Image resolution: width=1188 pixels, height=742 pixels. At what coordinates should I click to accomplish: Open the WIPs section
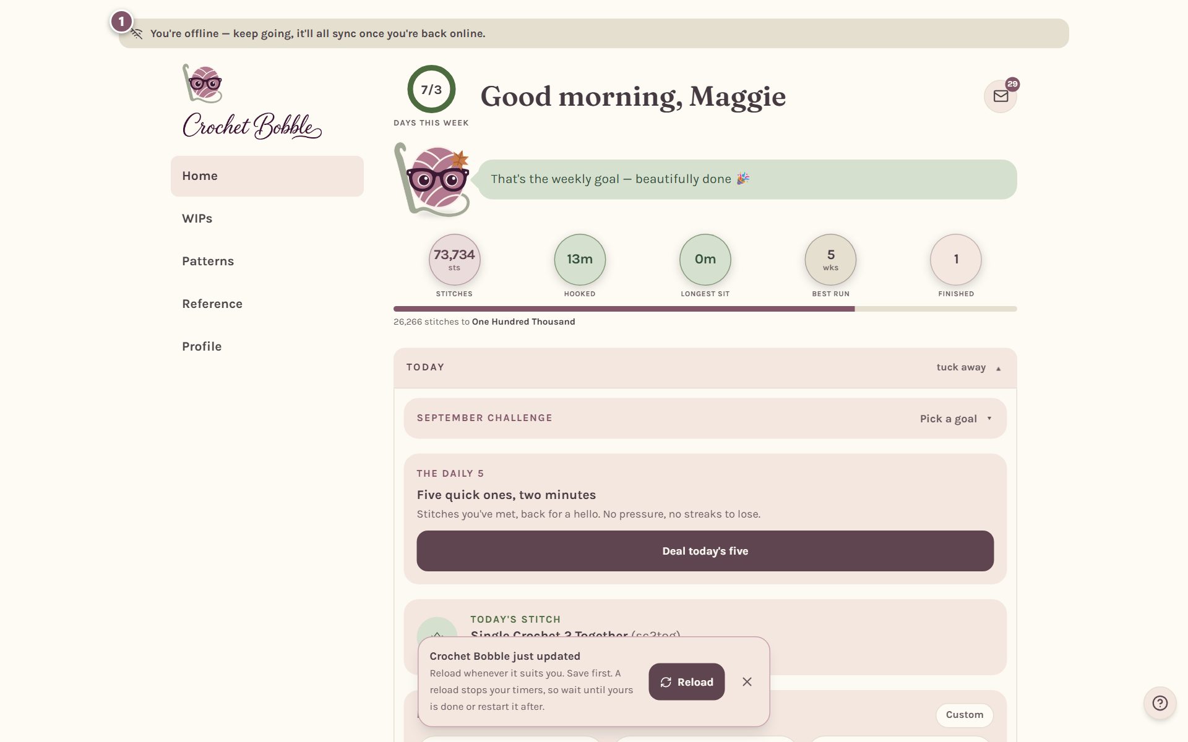click(267, 219)
